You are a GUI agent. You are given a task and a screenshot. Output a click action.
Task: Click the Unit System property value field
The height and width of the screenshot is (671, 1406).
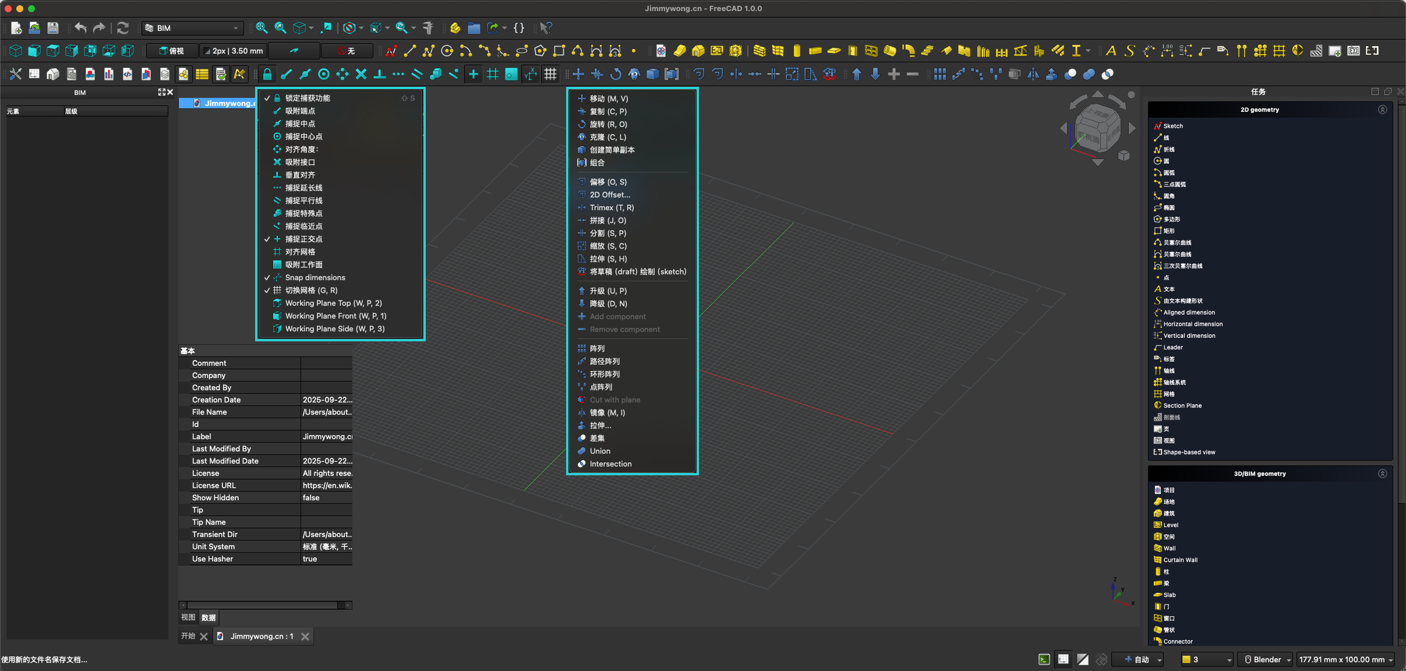[326, 546]
